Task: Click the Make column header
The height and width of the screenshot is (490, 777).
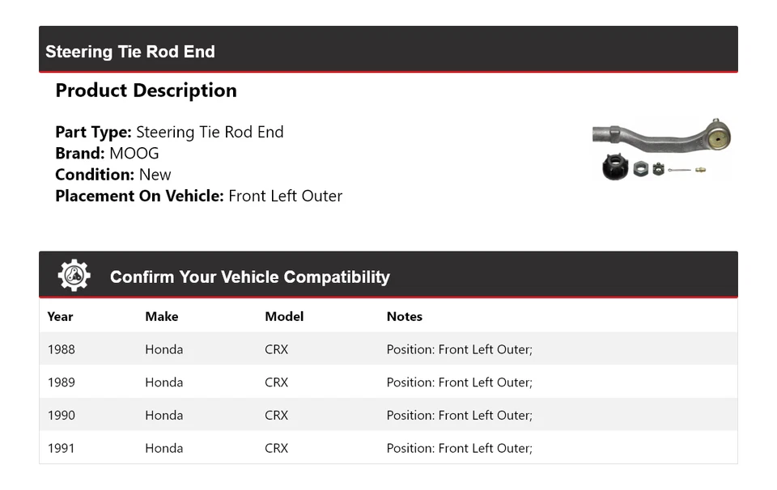Action: click(x=161, y=316)
